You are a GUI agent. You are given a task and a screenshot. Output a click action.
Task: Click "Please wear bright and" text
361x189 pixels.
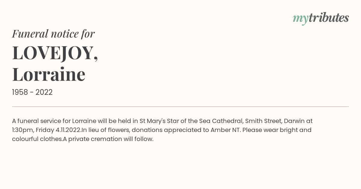tap(276, 130)
